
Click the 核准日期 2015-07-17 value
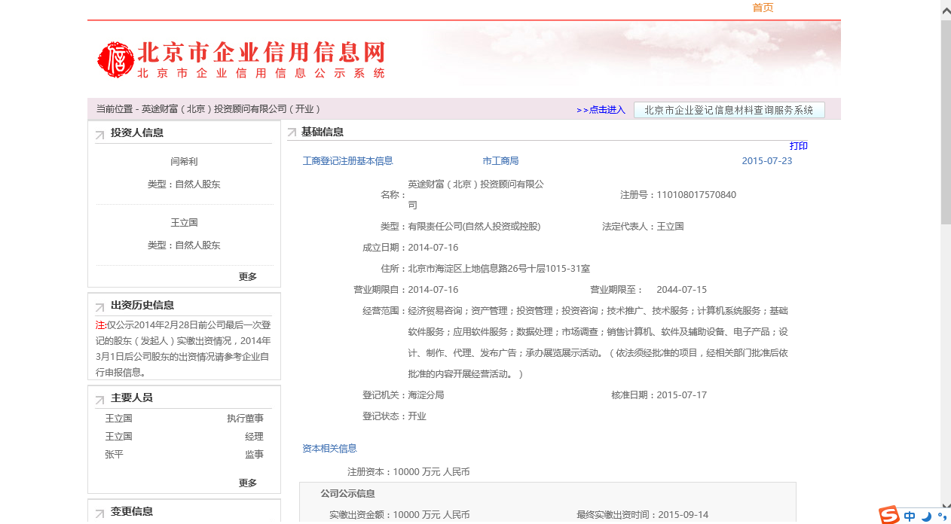tap(681, 395)
